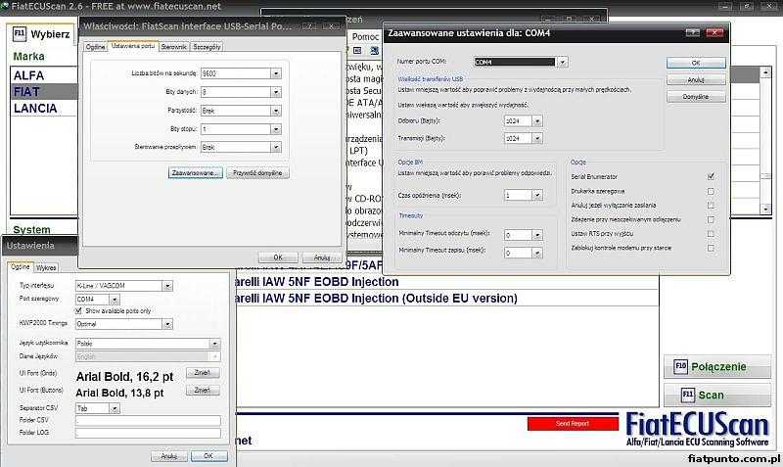783x467 pixels.
Task: Open the Minimalny Timeout odczytu dropdown
Action: point(537,235)
